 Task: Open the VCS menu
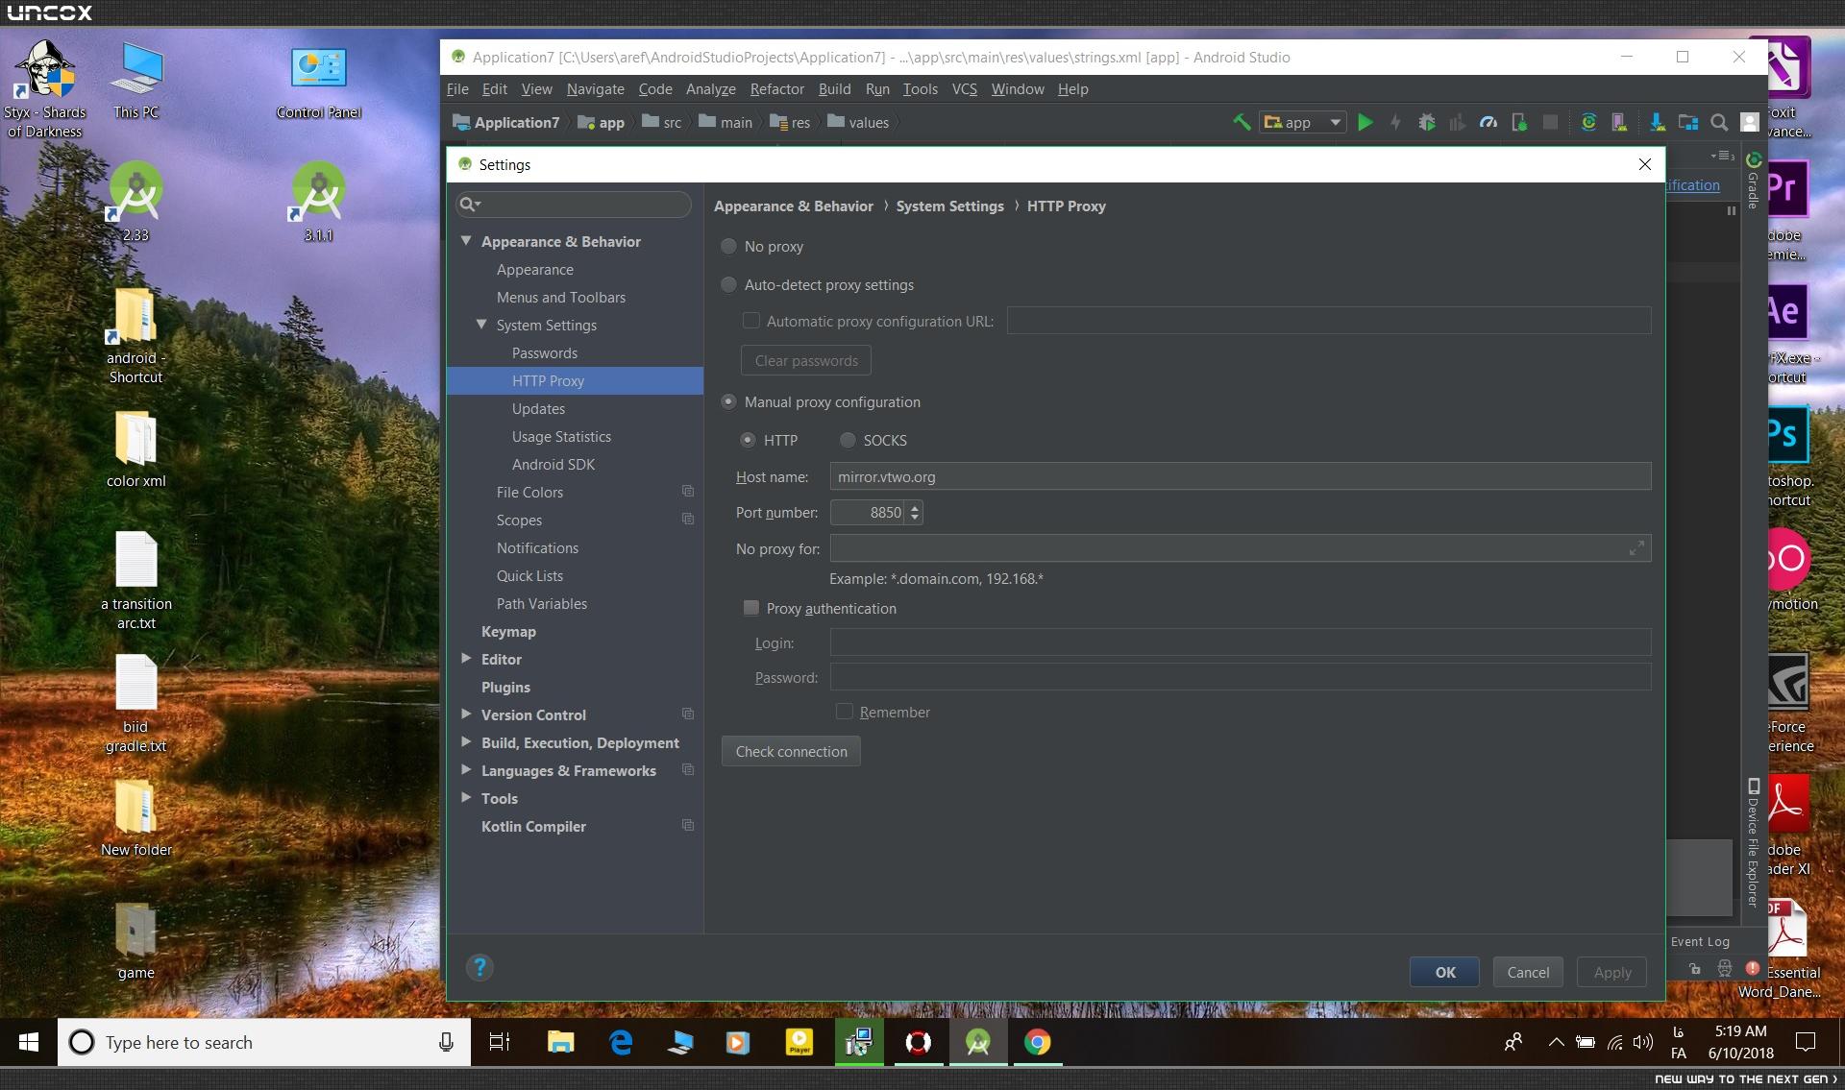tap(964, 89)
